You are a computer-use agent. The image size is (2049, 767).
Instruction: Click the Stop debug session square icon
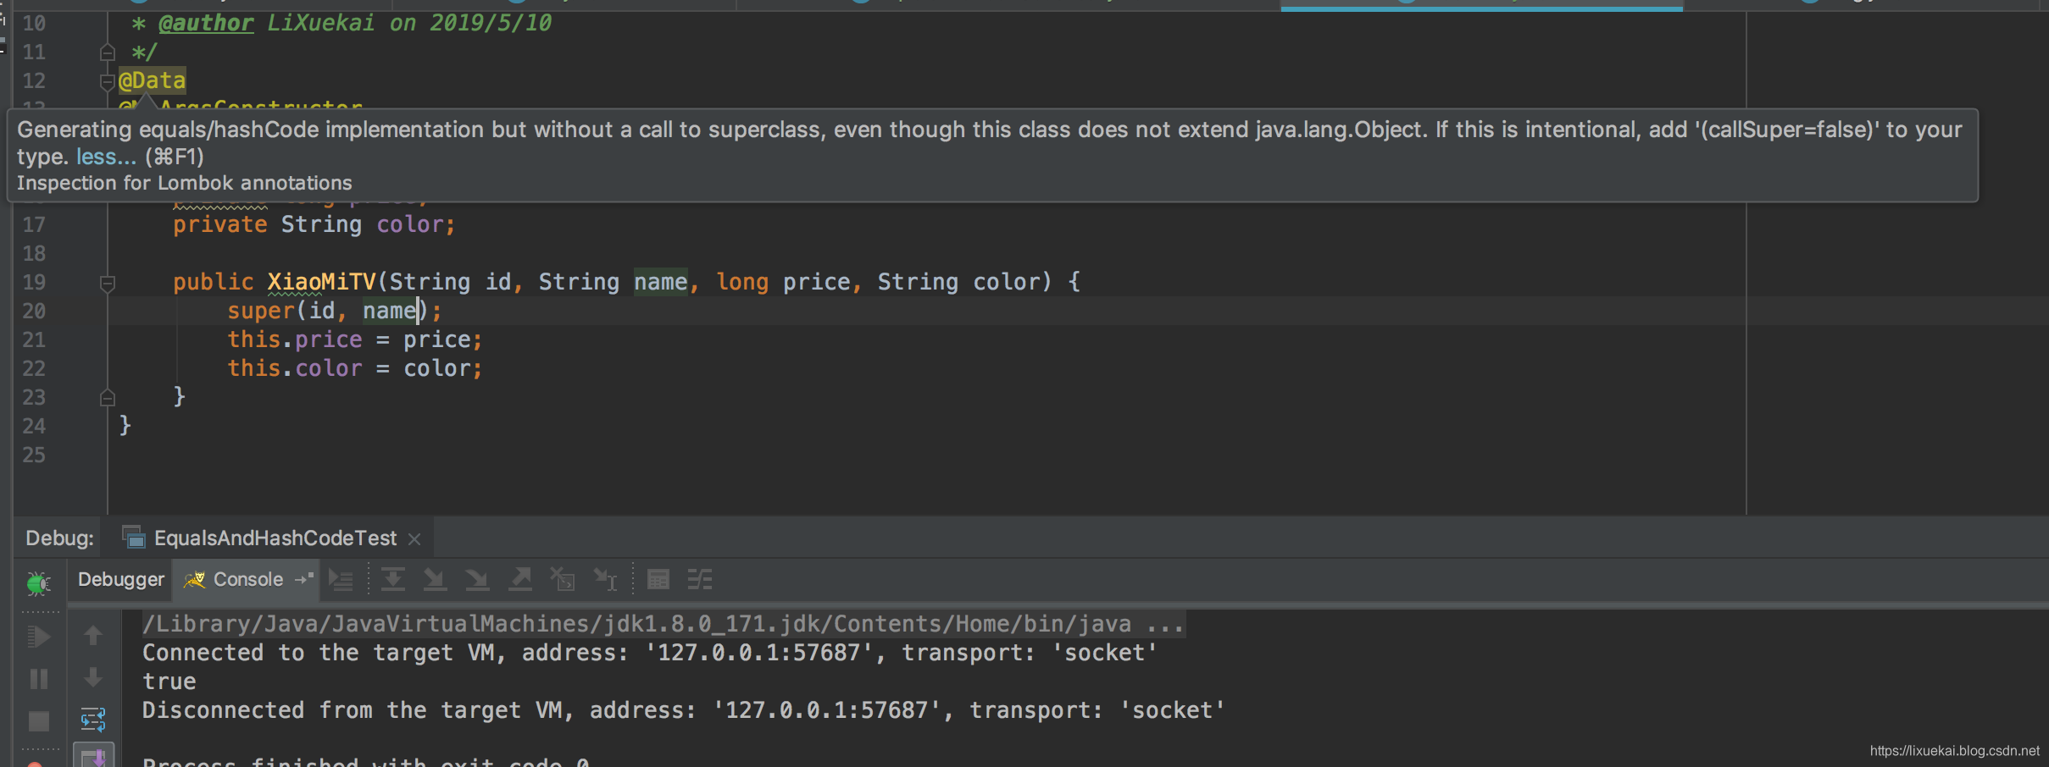pos(39,721)
